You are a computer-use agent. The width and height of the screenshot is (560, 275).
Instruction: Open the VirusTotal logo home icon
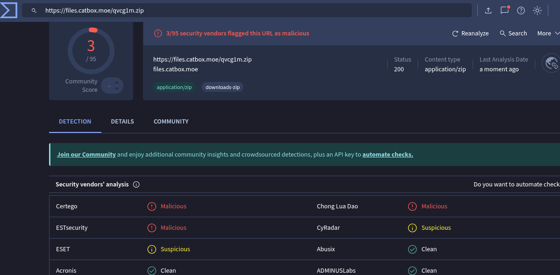(x=8, y=10)
